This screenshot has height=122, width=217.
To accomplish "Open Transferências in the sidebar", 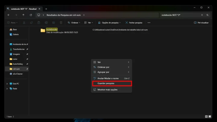I will pyautogui.click(x=18, y=49).
